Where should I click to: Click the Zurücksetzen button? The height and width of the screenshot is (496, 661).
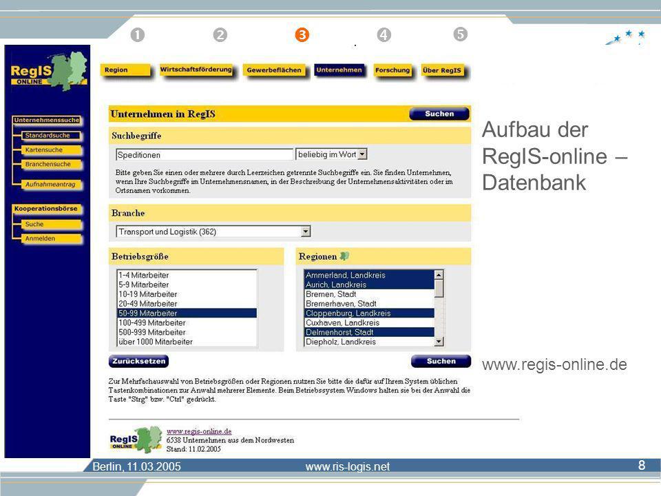tap(138, 361)
